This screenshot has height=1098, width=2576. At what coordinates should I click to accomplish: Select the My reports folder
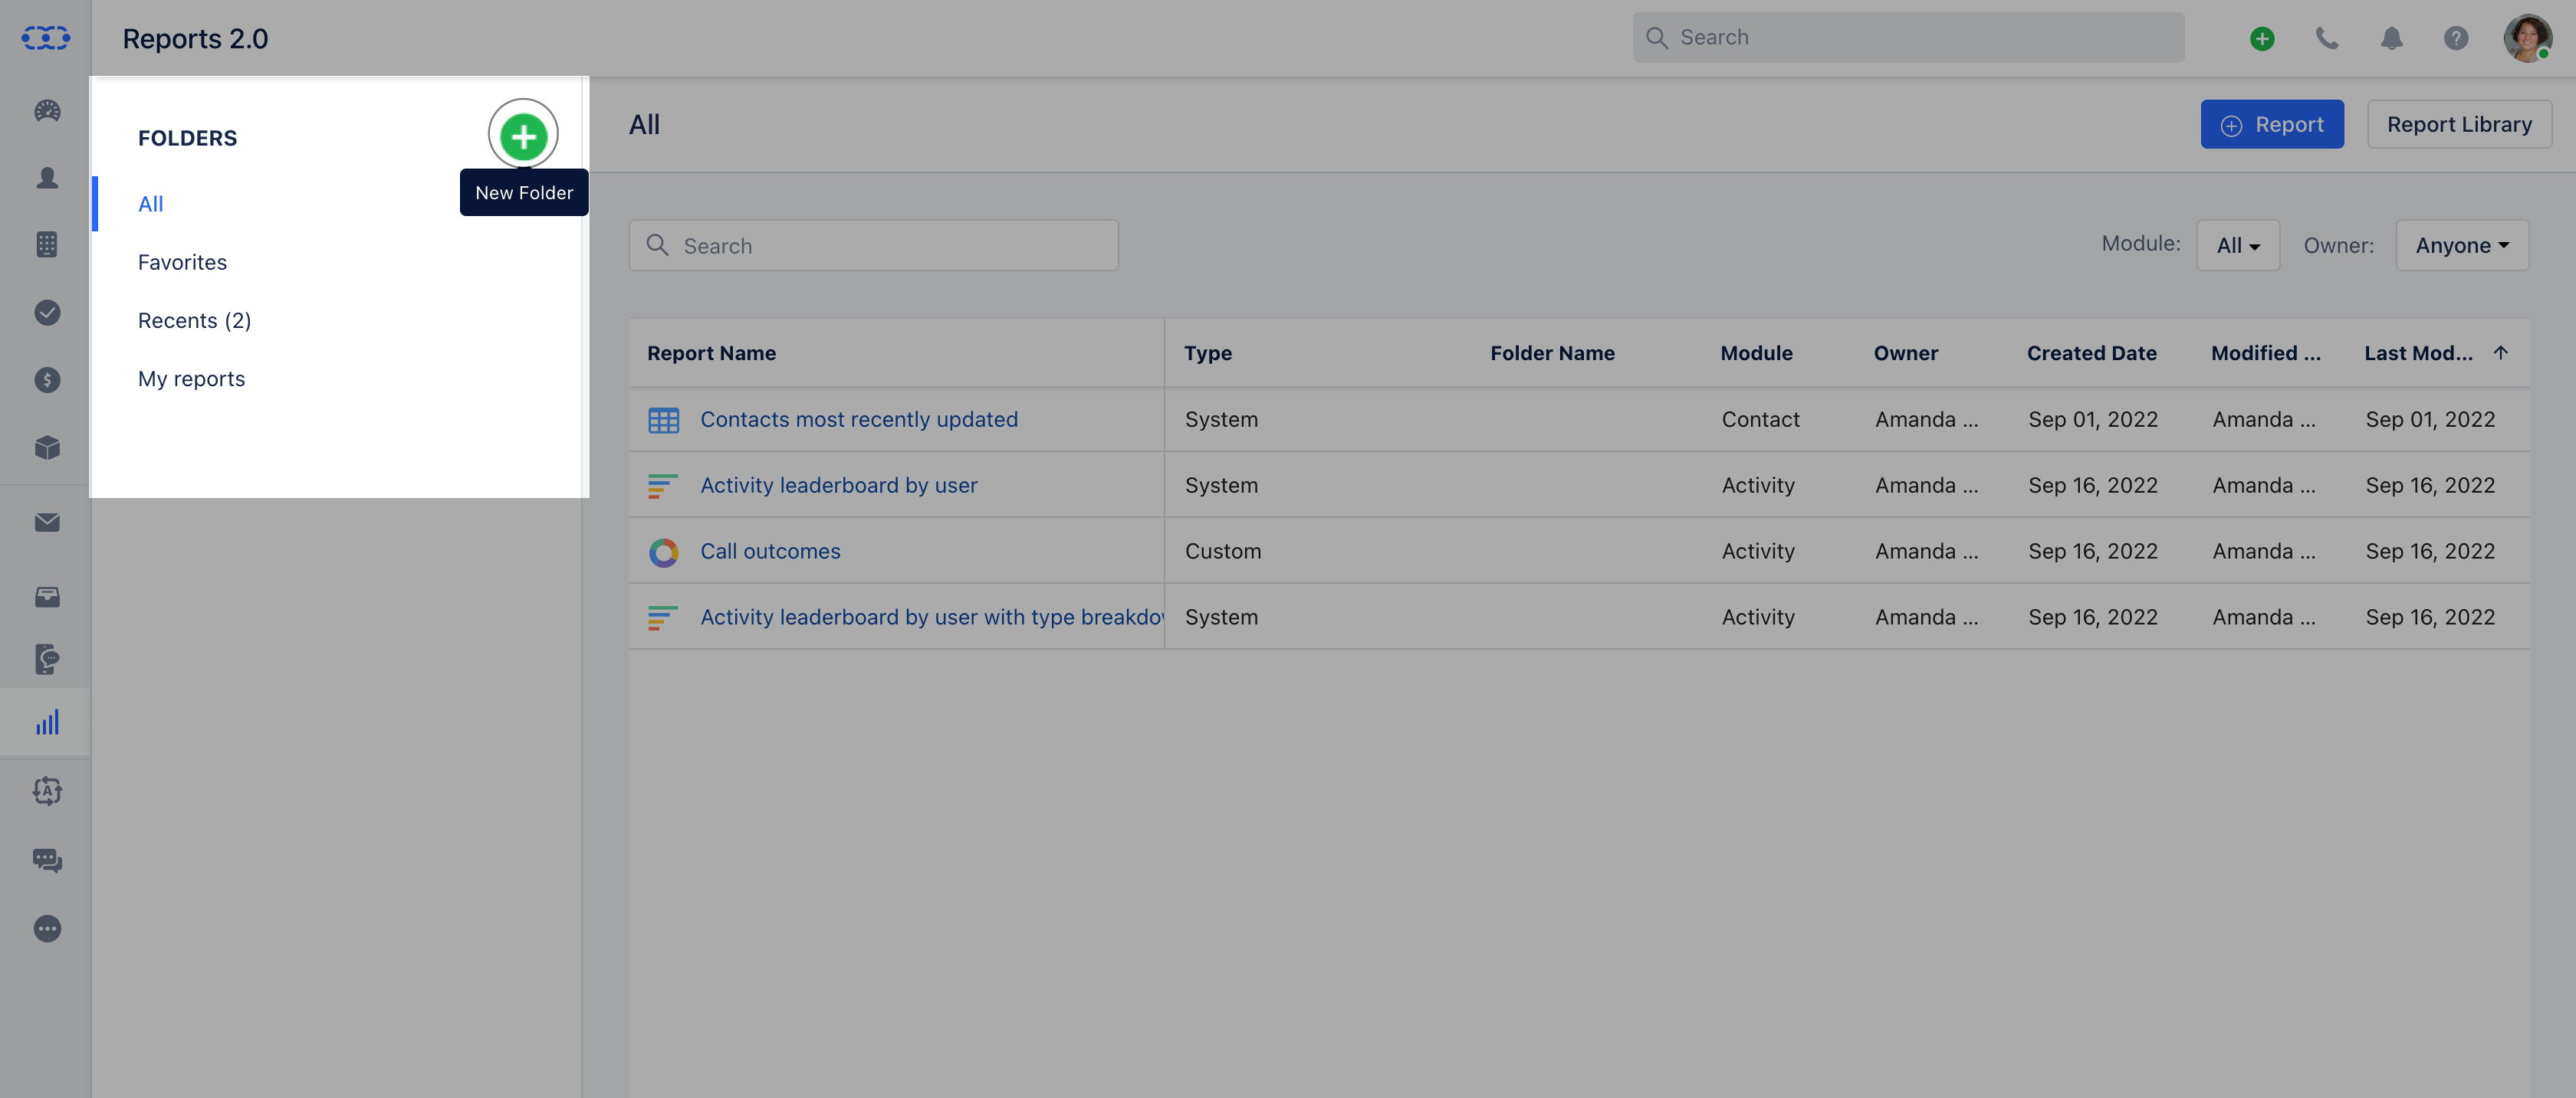191,379
